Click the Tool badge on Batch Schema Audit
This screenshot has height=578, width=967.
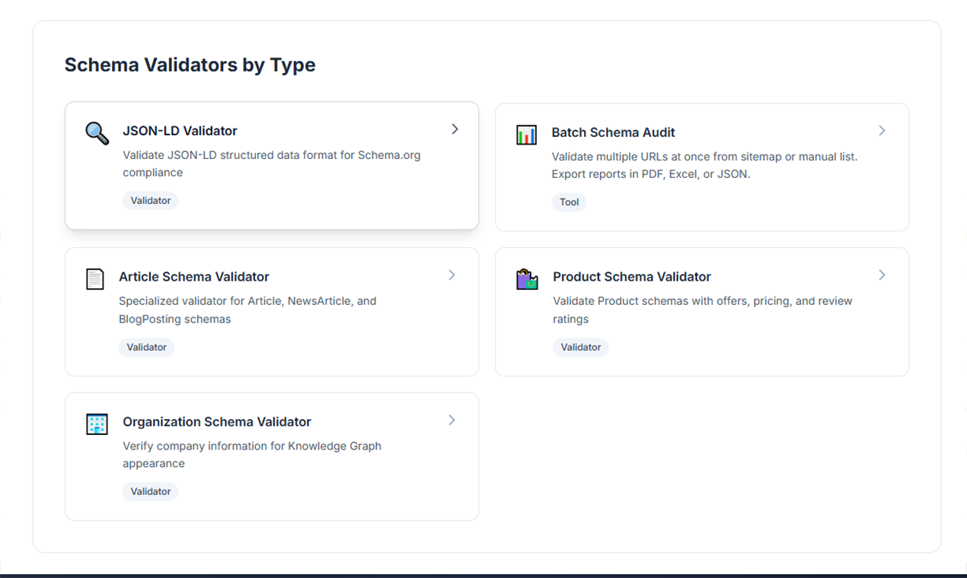pyautogui.click(x=569, y=202)
